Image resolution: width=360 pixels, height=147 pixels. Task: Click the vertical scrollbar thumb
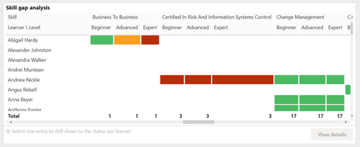[352, 28]
